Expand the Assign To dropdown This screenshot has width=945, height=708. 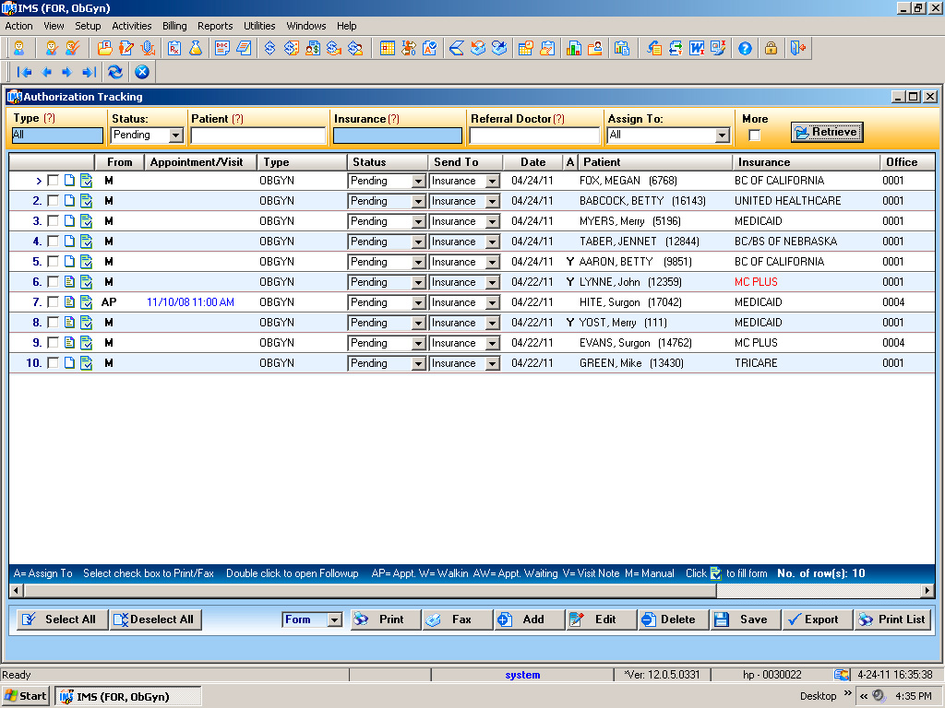pos(722,135)
